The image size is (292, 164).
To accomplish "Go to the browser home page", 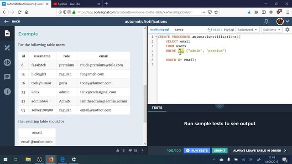I will (27, 12).
